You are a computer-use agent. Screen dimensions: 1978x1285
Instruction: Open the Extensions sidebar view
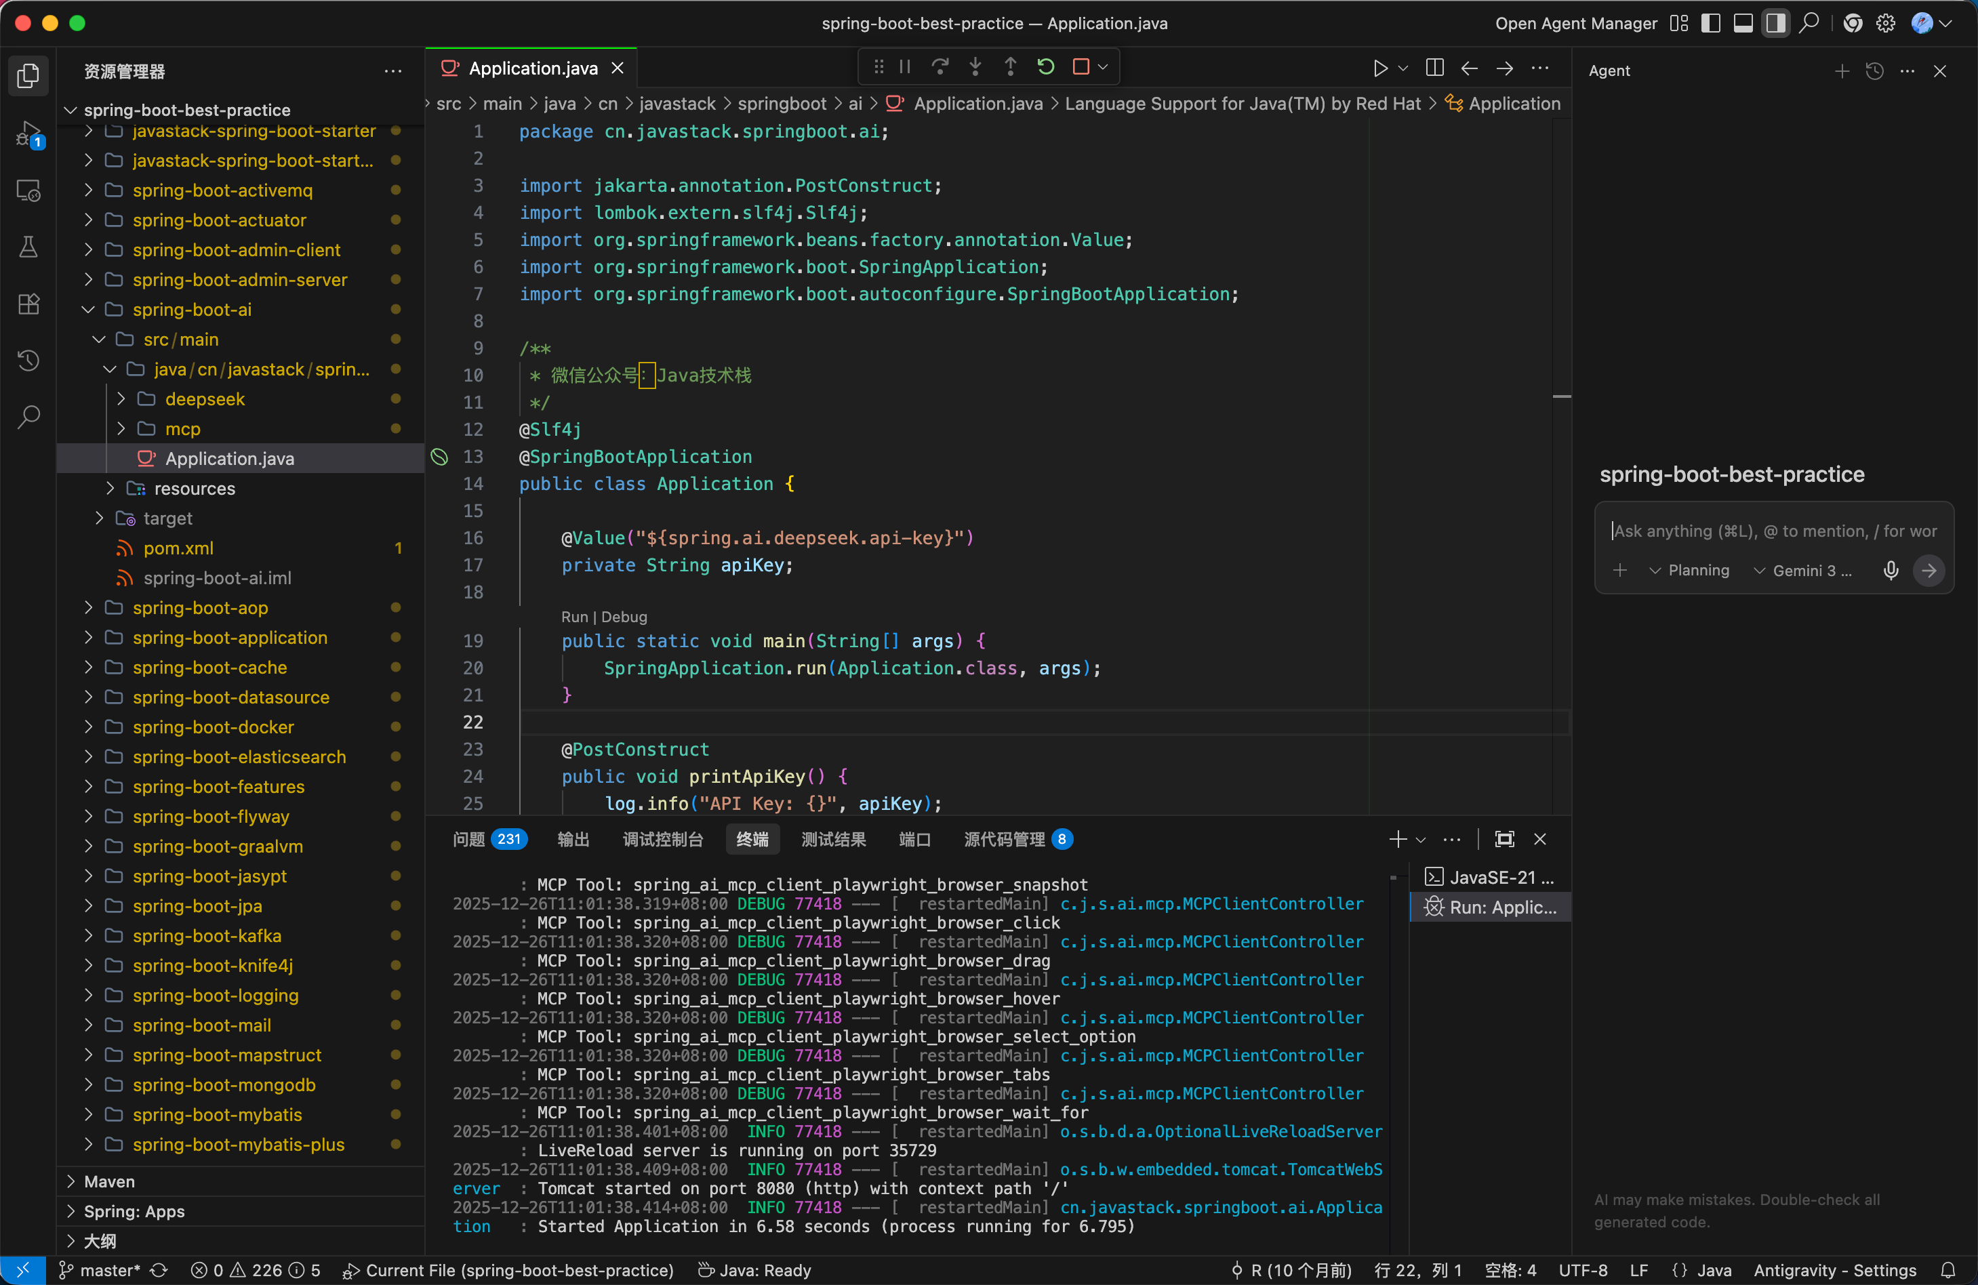(x=28, y=304)
